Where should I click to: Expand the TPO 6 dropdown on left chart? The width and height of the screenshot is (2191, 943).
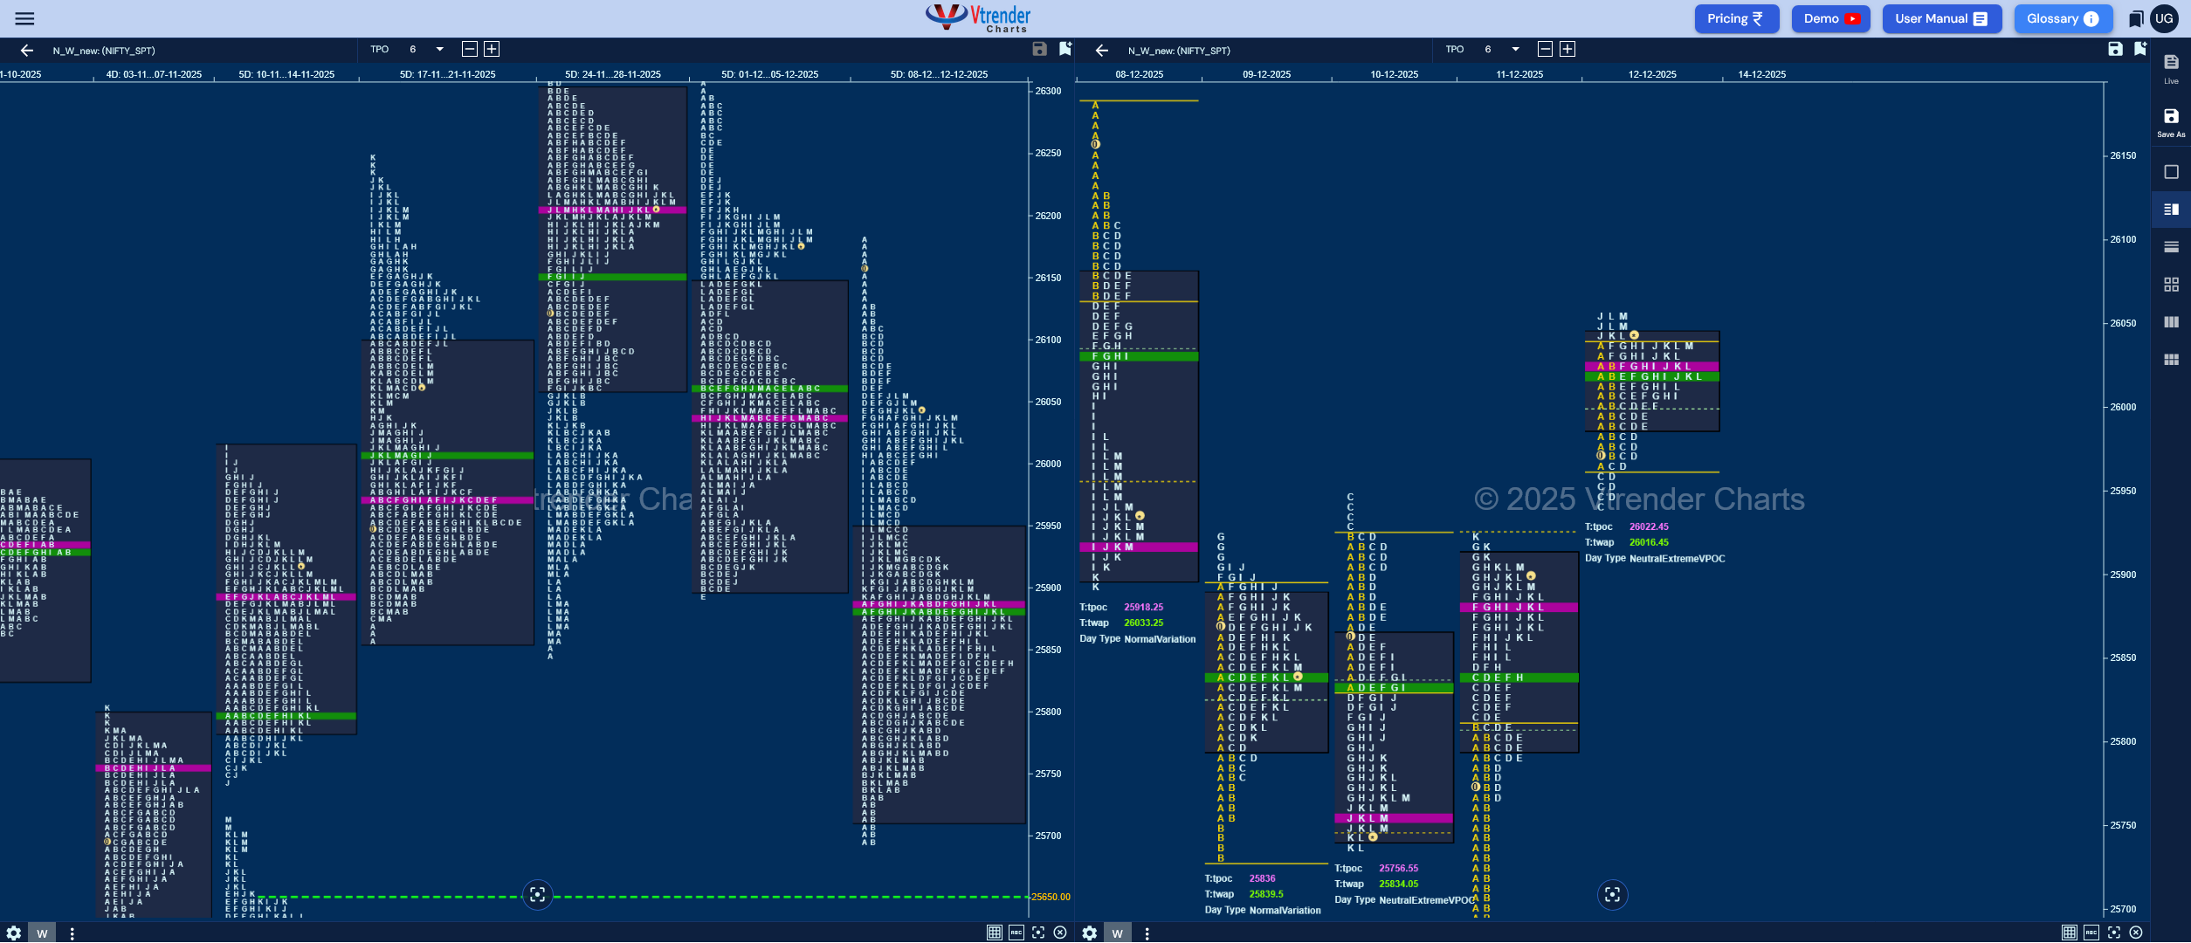coord(439,49)
